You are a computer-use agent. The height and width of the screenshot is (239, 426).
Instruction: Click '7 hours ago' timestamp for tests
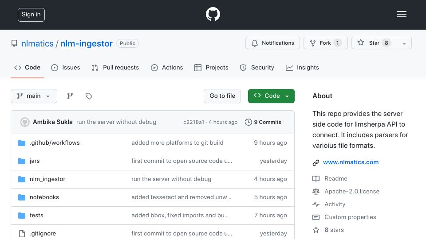point(270,215)
